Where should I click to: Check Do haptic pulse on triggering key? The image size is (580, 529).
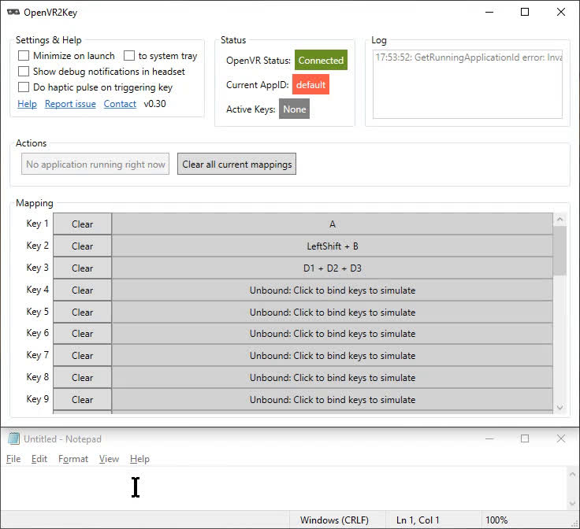[x=24, y=87]
